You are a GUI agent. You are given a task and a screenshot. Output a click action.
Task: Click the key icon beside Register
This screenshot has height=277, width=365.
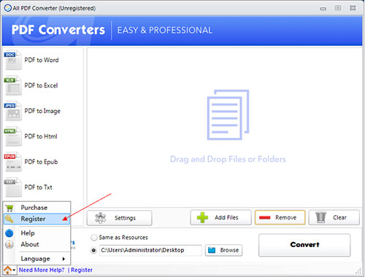[x=9, y=219]
